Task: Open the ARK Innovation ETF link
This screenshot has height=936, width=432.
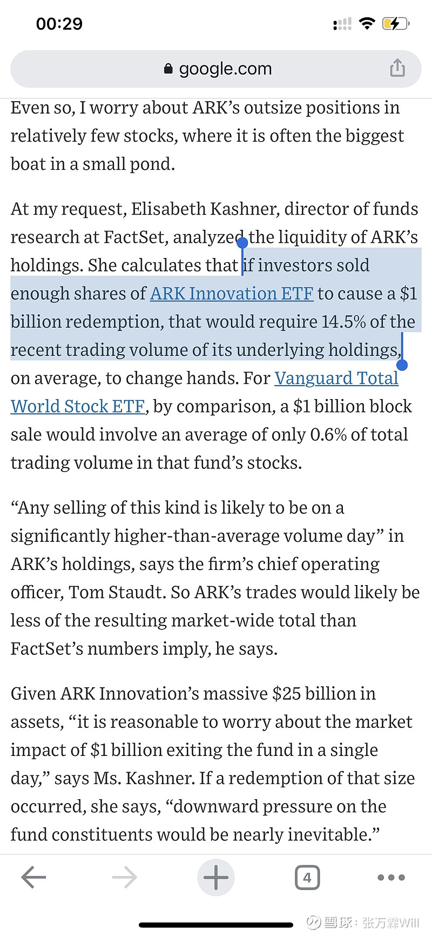Action: pyautogui.click(x=232, y=294)
